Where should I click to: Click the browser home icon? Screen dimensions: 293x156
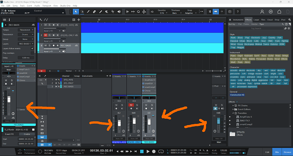click(x=230, y=19)
